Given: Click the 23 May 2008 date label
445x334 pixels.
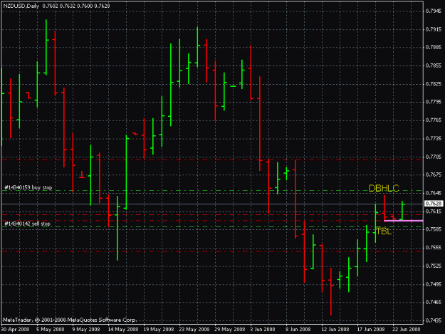Looking at the screenshot, I should (194, 329).
